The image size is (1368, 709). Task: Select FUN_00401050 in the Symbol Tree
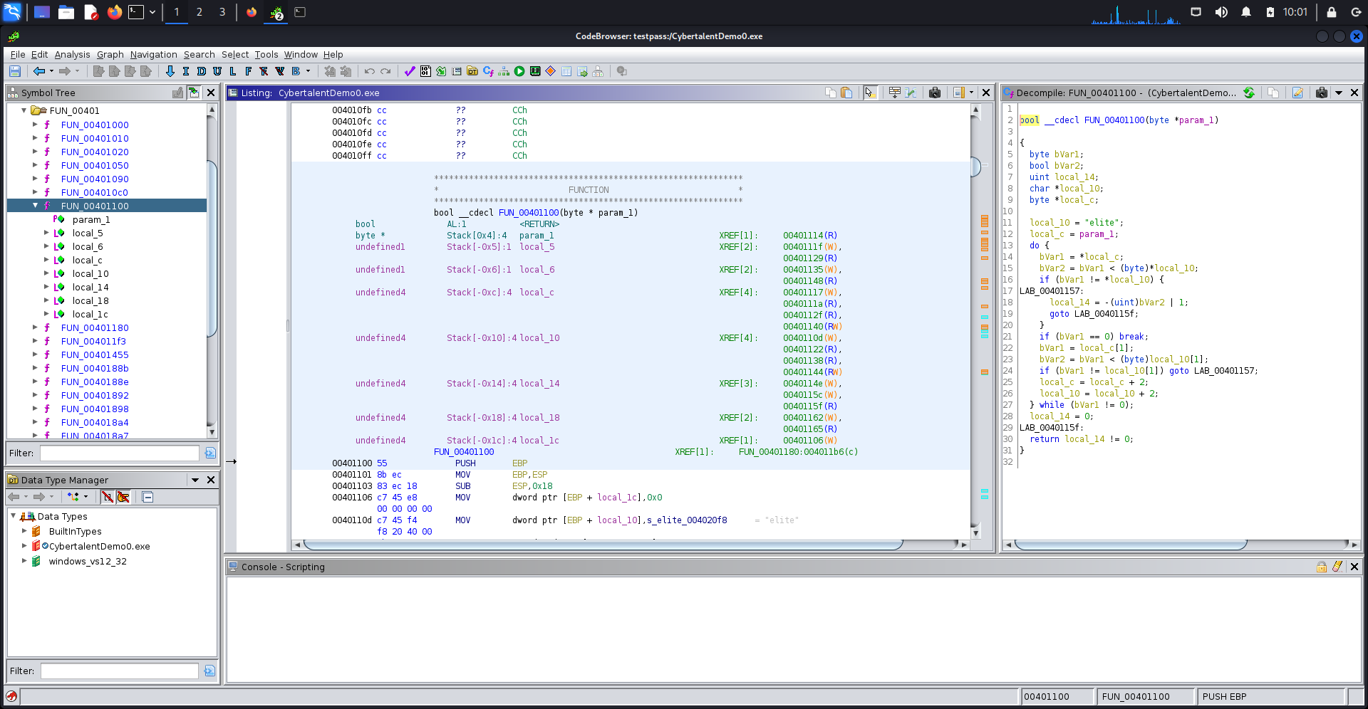coord(95,165)
